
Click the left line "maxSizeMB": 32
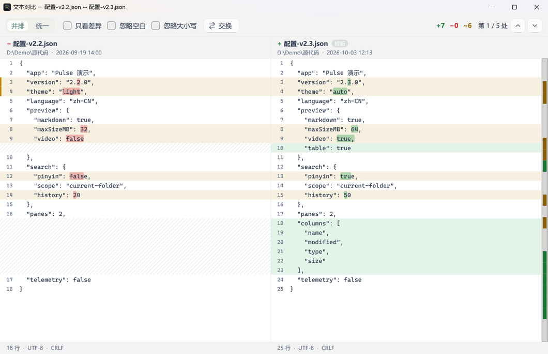point(135,129)
